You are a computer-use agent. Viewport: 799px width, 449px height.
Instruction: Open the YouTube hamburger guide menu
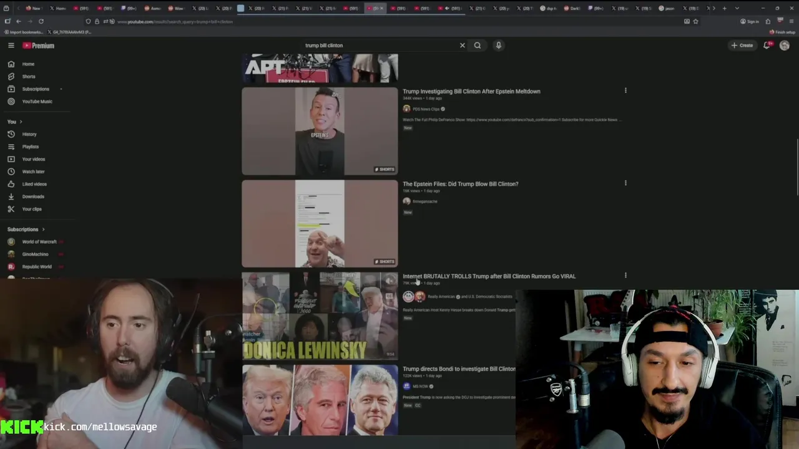click(x=11, y=46)
